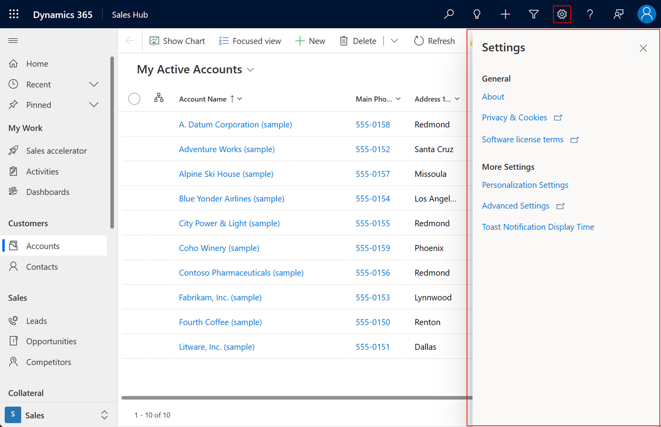Call phone number 555-0150
Screen dimensions: 661x427
tap(373, 322)
